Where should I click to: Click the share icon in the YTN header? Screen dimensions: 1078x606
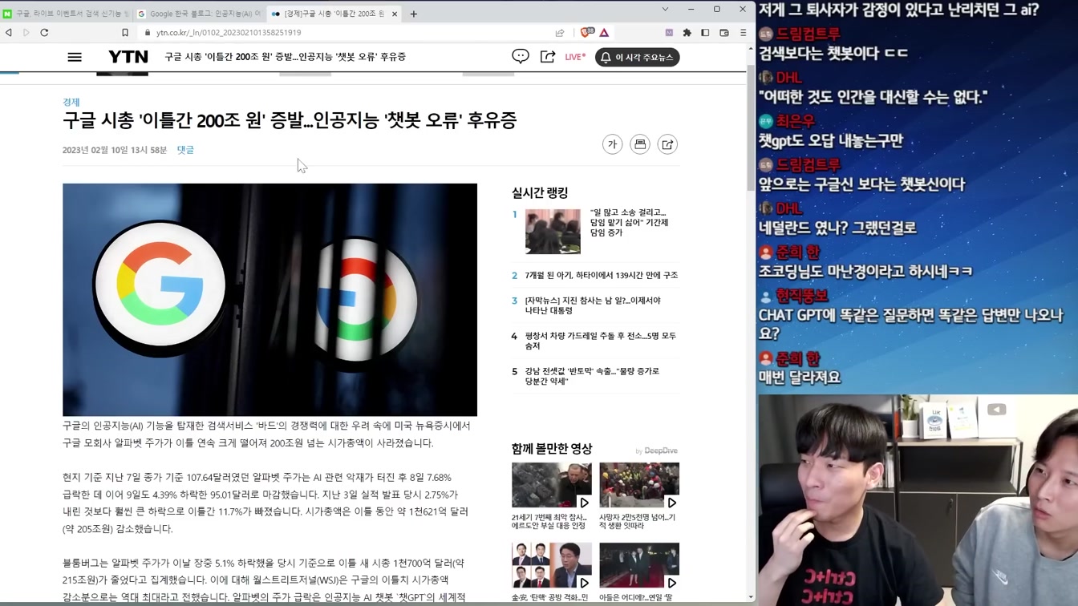point(548,56)
